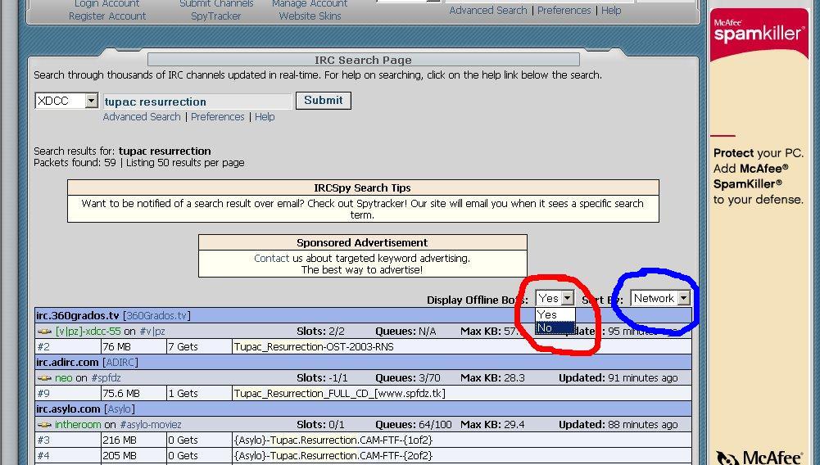Click the CAM-FTF-{2of2} file name

pos(333,456)
